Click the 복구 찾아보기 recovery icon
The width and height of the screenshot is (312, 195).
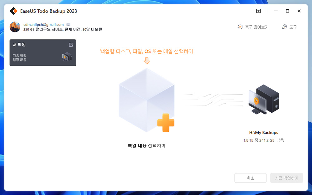pyautogui.click(x=240, y=27)
